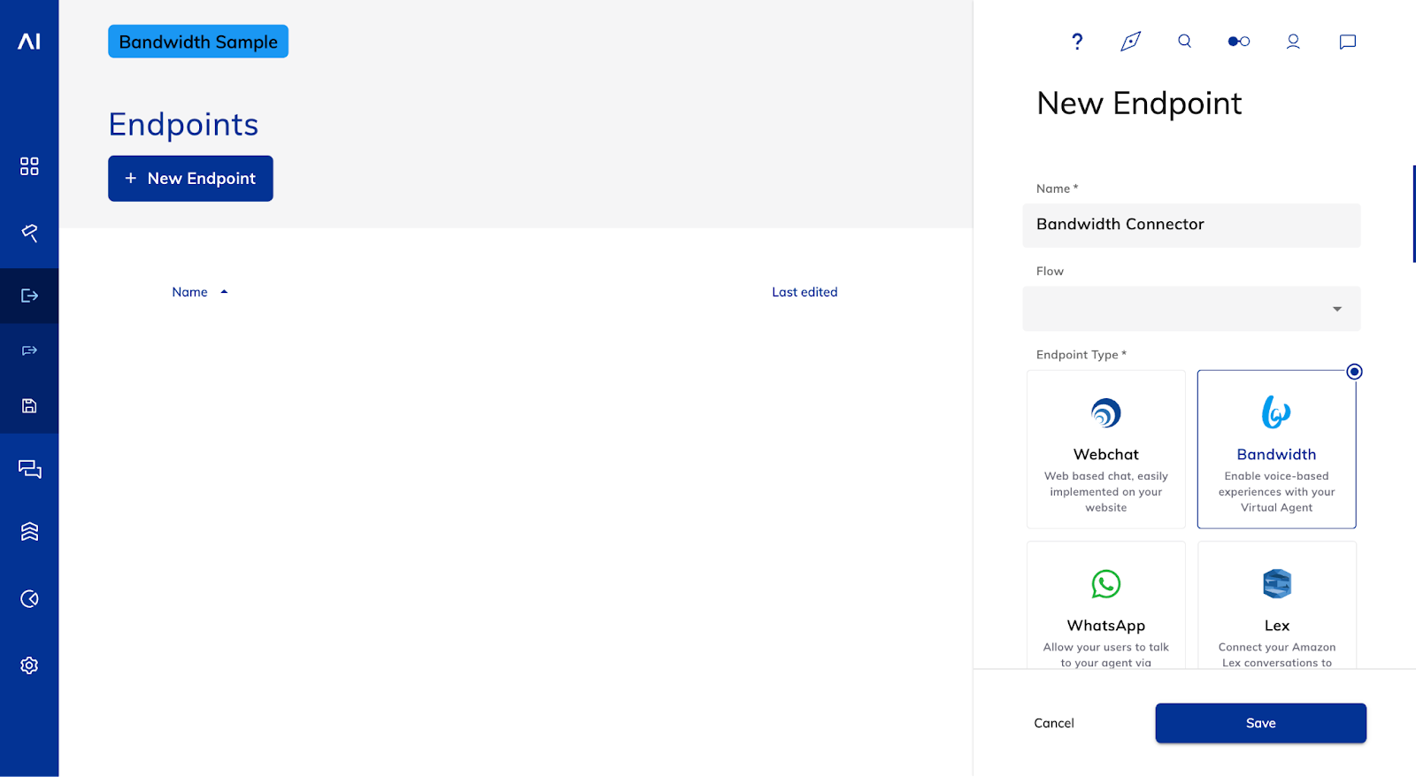Select the Webchat endpoint type card
This screenshot has width=1416, height=777.
1106,450
